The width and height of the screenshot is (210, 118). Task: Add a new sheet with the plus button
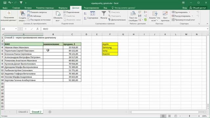pyautogui.click(x=50, y=112)
